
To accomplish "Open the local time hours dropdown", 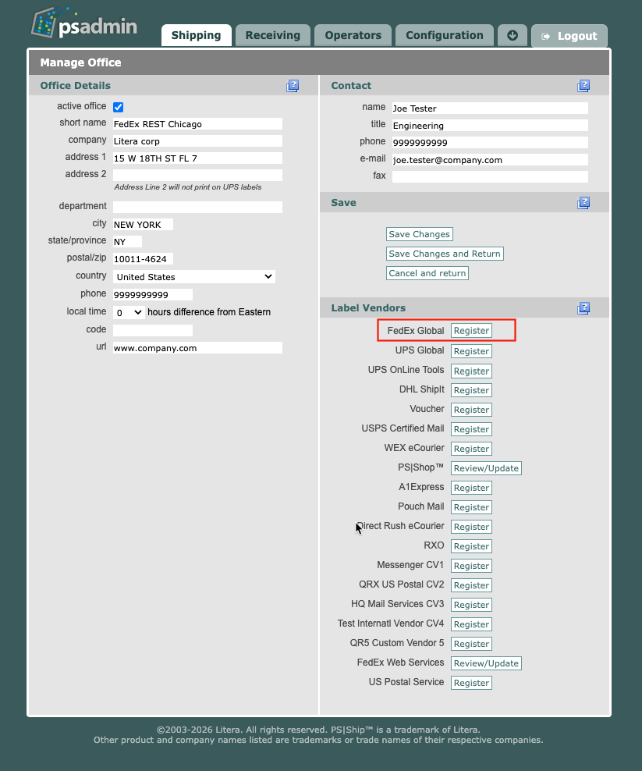I will 129,312.
